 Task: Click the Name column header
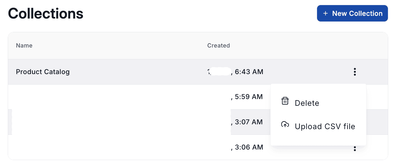point(24,46)
